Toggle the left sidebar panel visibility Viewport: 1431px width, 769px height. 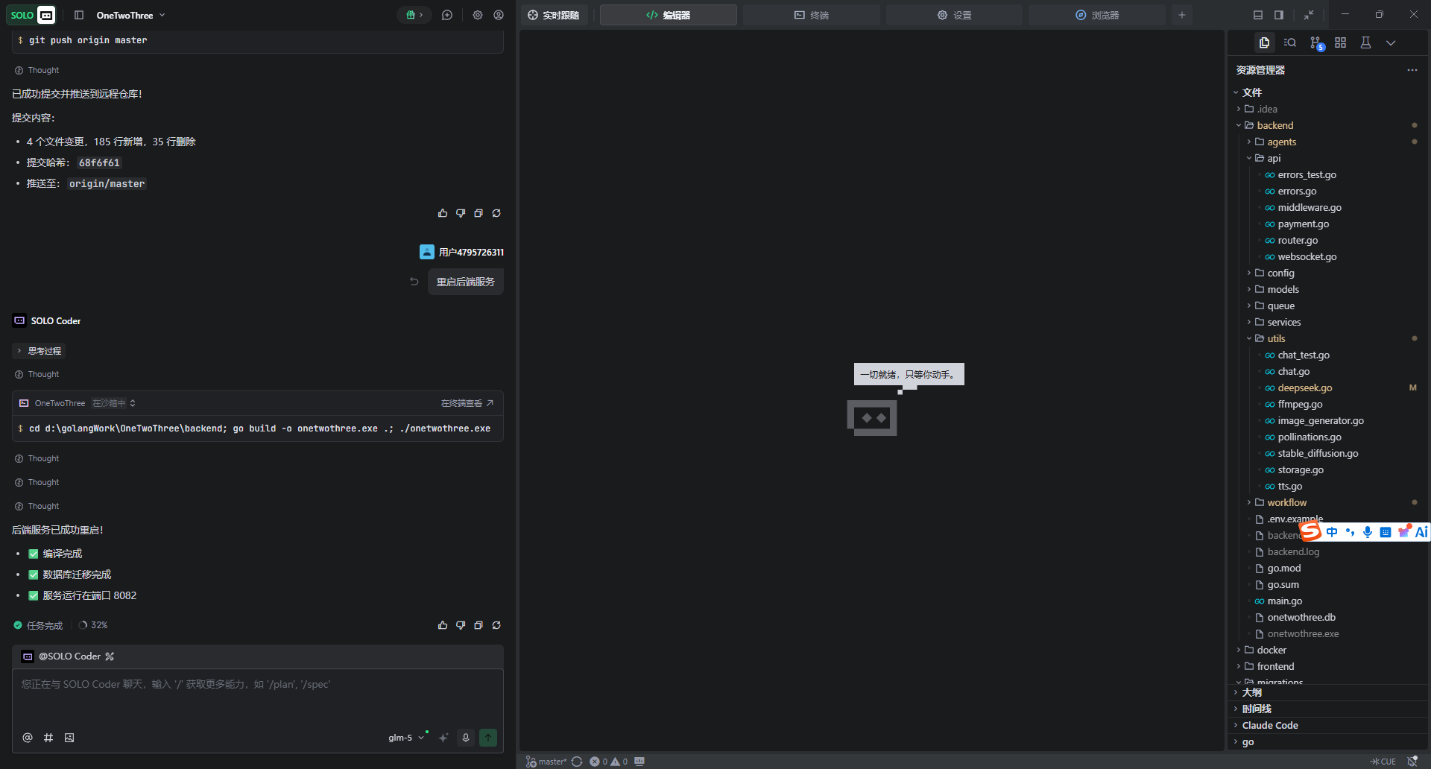[79, 15]
